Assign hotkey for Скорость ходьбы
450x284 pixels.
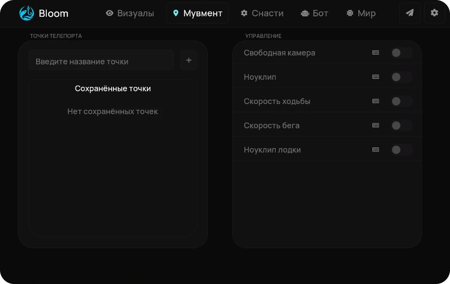376,101
